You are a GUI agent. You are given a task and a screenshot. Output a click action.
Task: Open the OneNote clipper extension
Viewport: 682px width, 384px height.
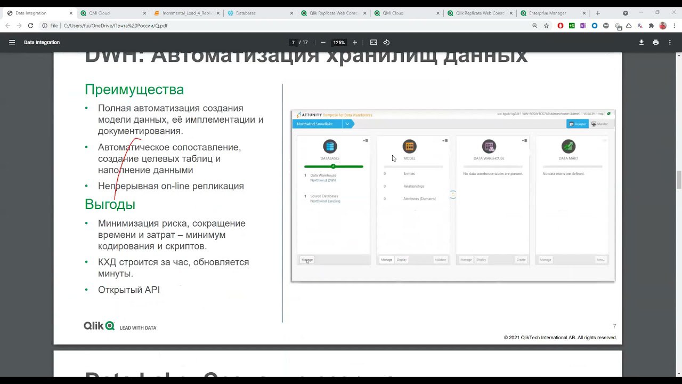(583, 26)
